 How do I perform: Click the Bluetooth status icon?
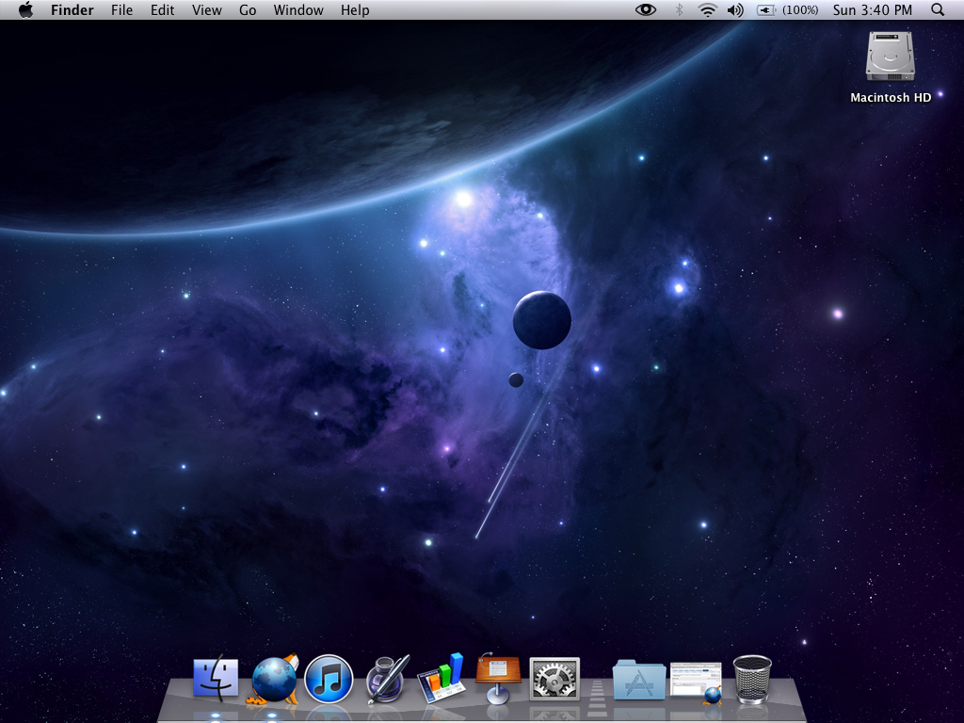click(x=680, y=9)
